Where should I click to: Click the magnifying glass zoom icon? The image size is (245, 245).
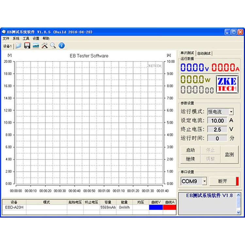pos(53,46)
